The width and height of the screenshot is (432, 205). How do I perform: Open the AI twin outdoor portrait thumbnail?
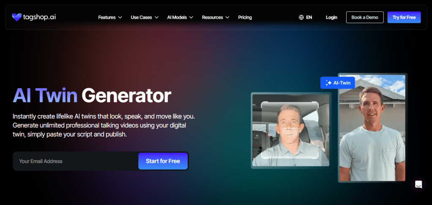coord(372,128)
